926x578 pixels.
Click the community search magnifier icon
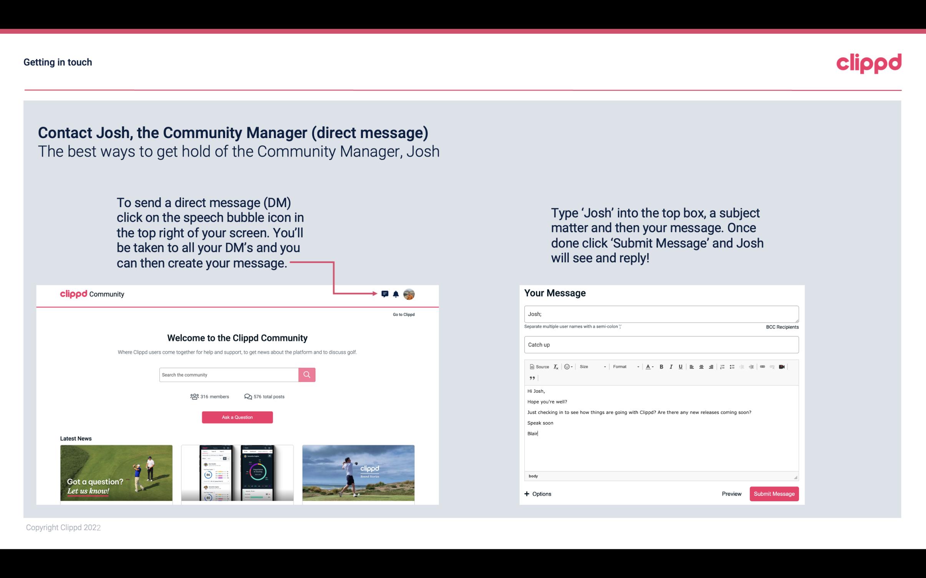coord(307,375)
